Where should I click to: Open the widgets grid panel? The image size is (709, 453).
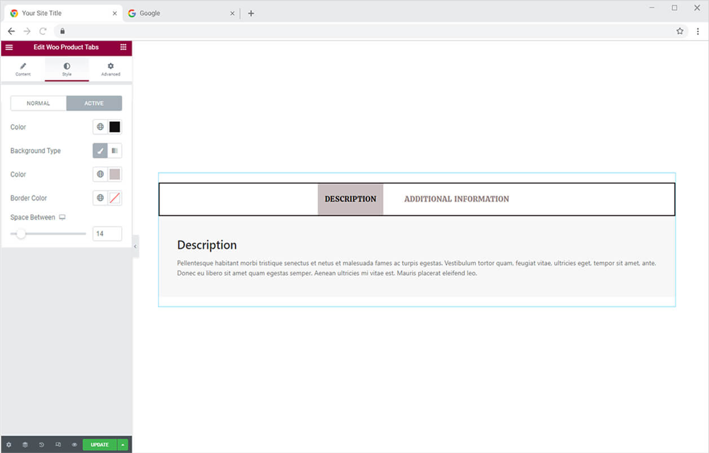pos(124,47)
